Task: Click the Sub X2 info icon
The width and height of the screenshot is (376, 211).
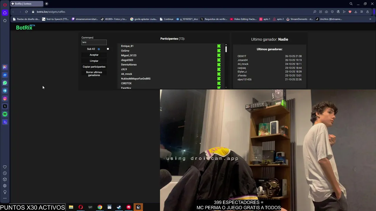Action: [99, 49]
